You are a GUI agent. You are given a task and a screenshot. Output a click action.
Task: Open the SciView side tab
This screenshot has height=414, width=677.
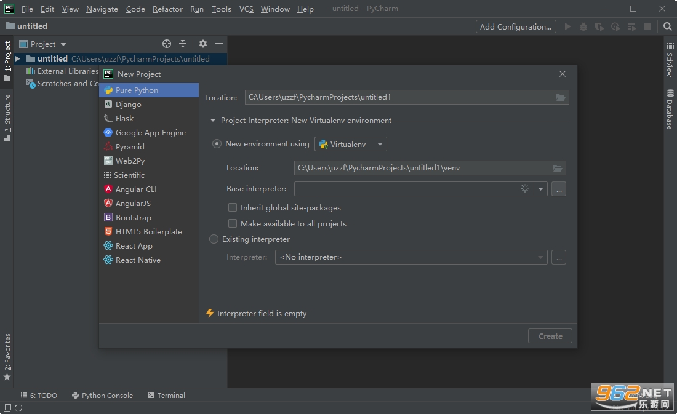click(670, 60)
